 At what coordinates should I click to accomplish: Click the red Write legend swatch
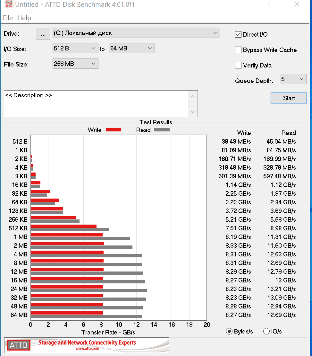click(x=114, y=130)
